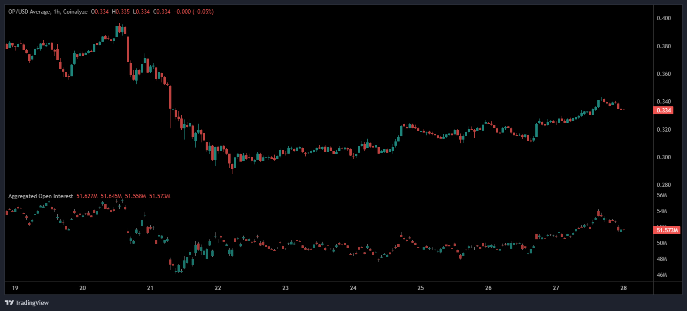Click the TradingView logo icon
The image size is (687, 311).
tap(9, 303)
